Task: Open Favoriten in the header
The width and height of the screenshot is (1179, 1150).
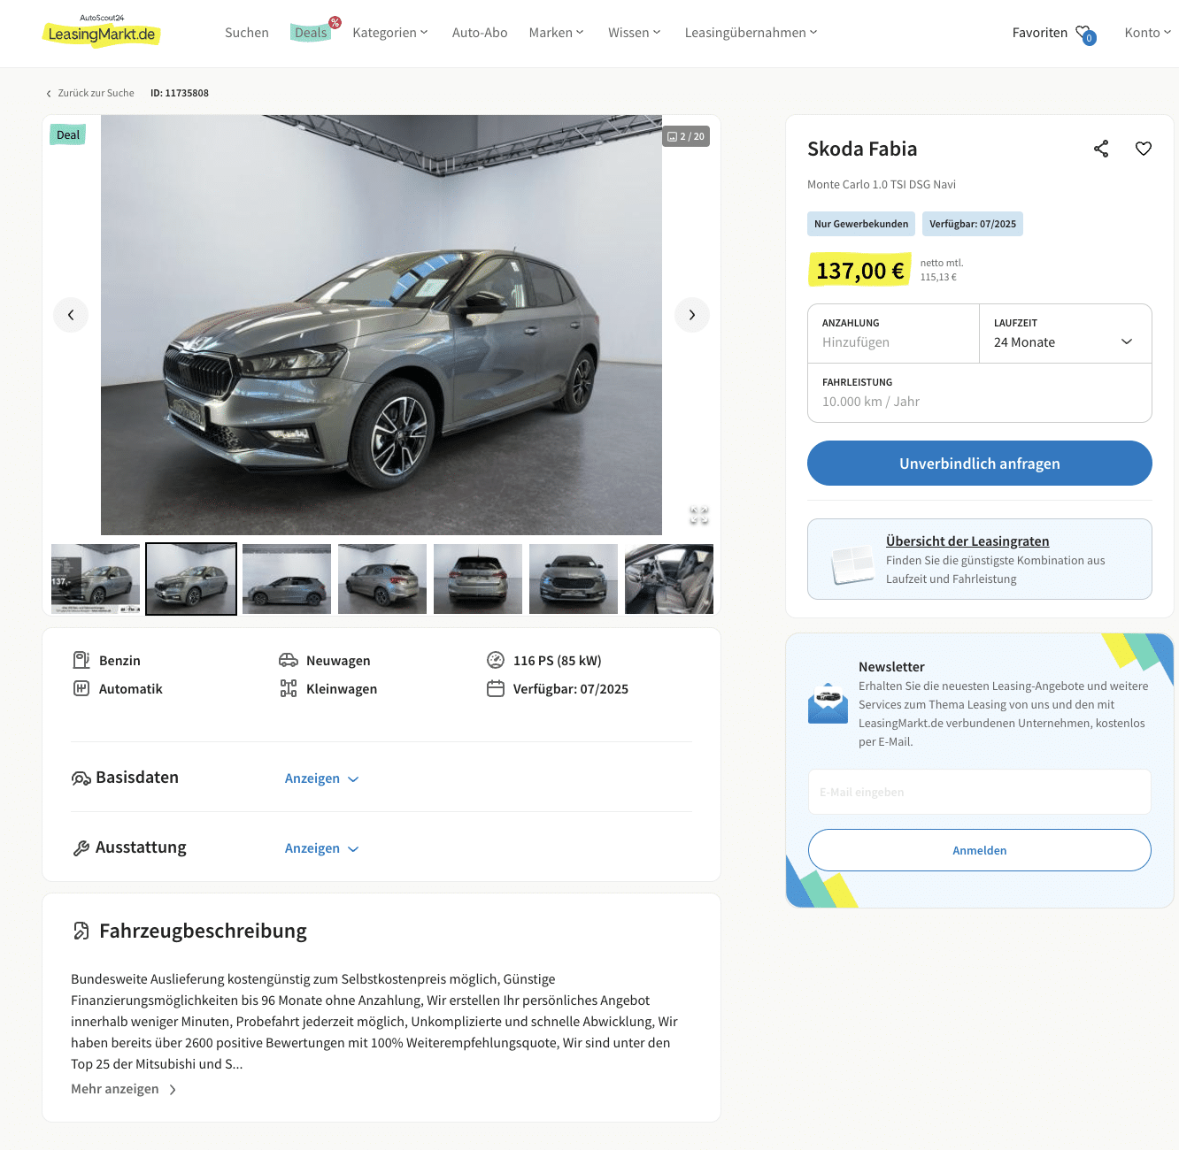Action: 1040,33
